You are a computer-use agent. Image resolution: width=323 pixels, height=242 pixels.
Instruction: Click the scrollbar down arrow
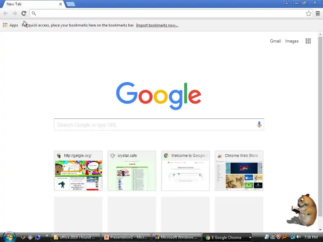[x=320, y=229]
